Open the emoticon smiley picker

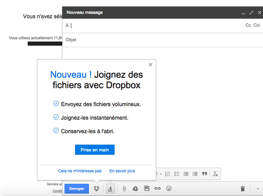[x=169, y=188]
